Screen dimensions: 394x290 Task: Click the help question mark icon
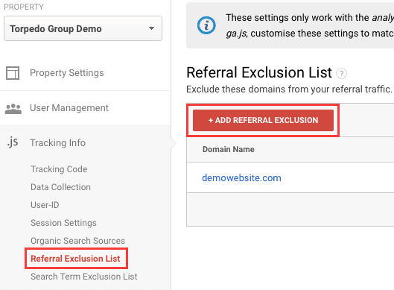point(341,74)
